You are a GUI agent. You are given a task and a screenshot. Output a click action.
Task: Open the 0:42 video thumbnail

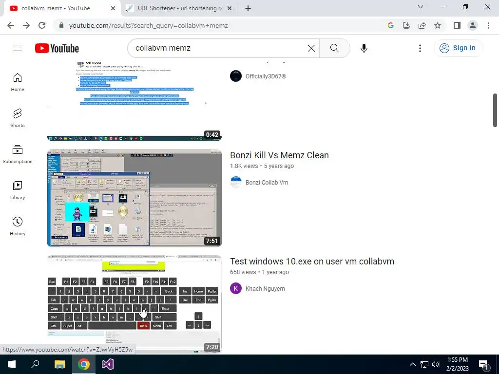point(134,100)
